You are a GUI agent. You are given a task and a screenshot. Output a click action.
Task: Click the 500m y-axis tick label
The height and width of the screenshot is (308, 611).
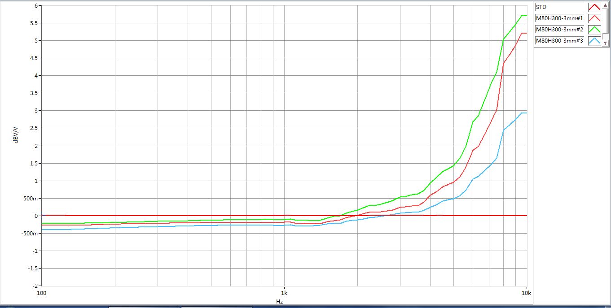pyautogui.click(x=30, y=198)
